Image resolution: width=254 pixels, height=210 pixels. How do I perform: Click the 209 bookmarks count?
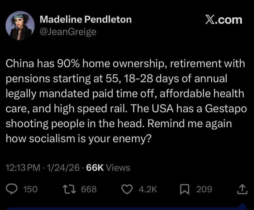(x=204, y=189)
